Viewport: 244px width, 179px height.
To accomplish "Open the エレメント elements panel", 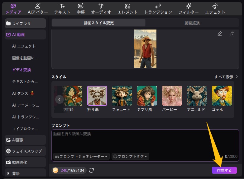I will point(127,9).
